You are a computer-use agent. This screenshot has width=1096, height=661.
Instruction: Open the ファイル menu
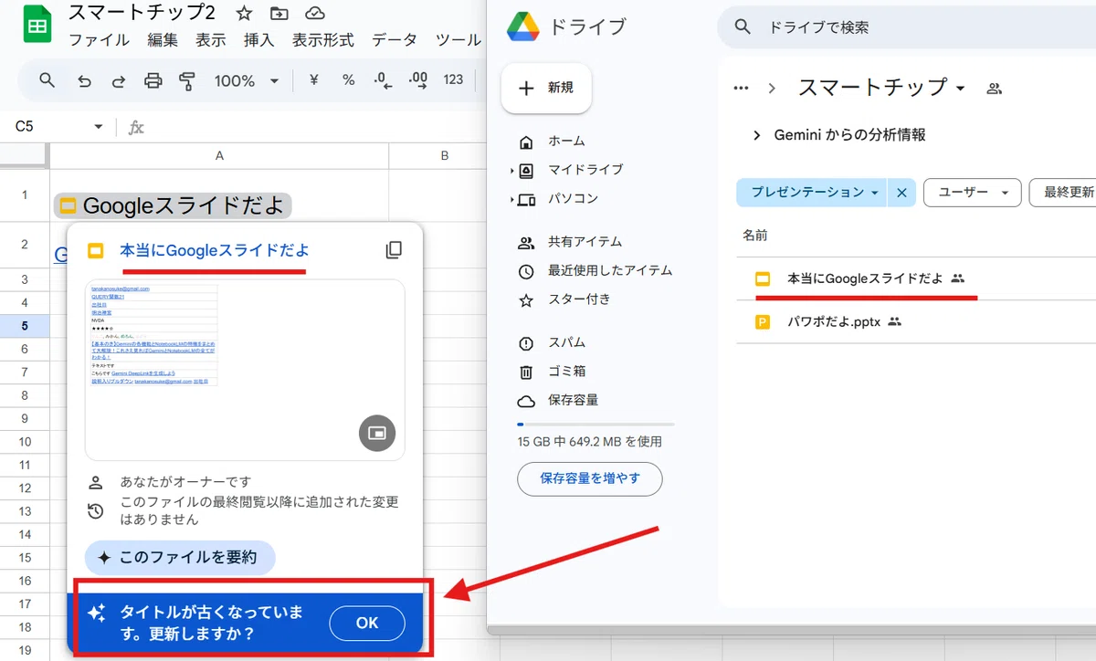[100, 40]
